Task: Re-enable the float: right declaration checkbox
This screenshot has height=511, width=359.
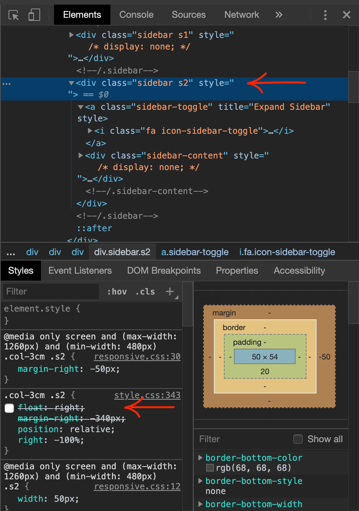Action: (9, 408)
